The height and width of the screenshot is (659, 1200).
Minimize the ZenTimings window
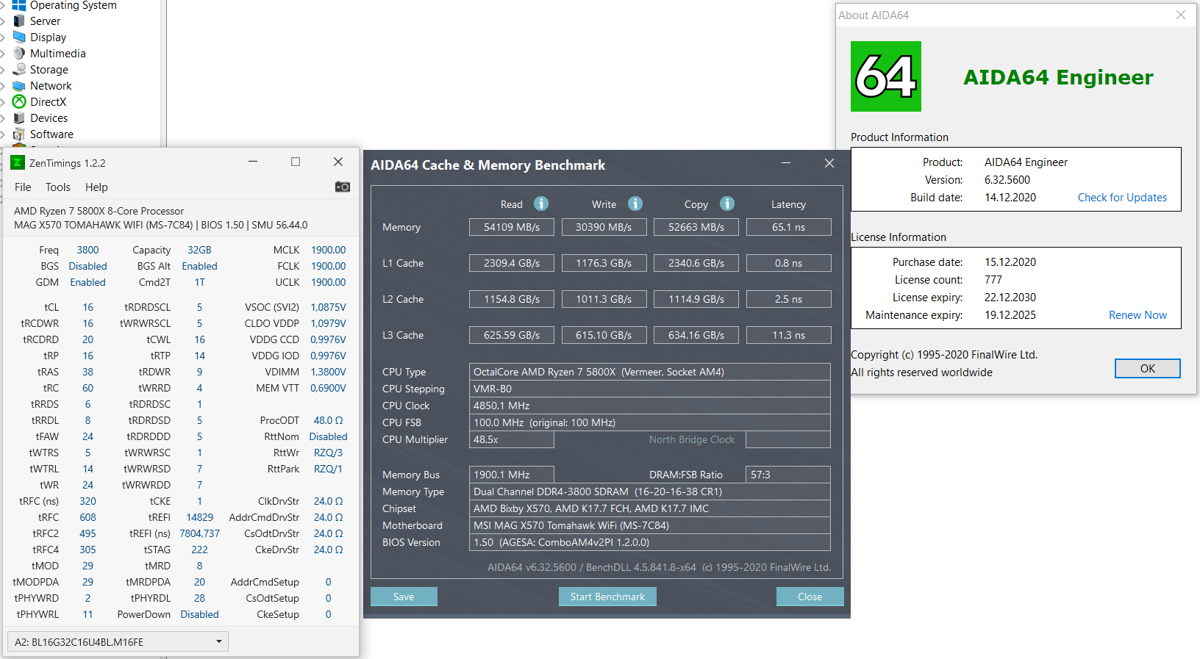click(253, 162)
